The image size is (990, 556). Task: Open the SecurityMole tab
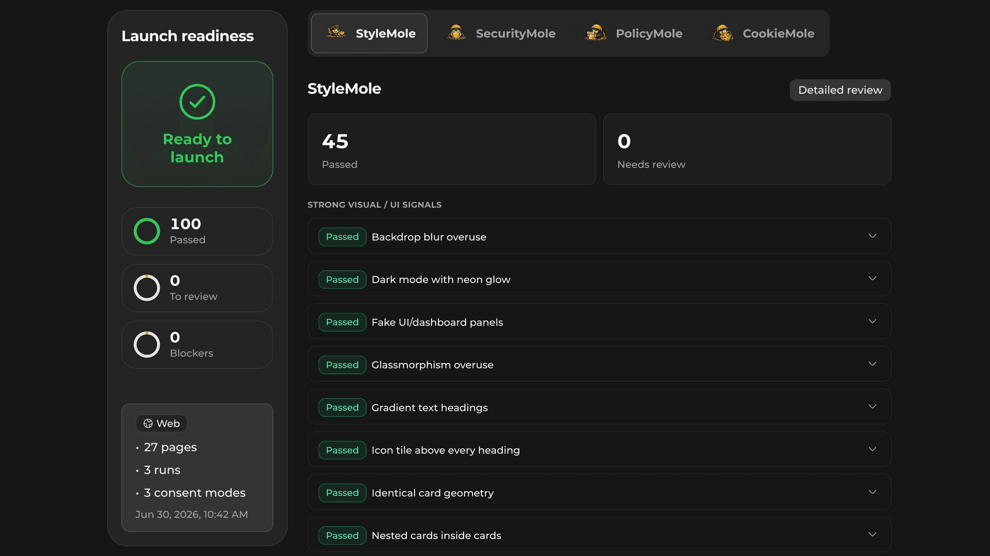(501, 33)
